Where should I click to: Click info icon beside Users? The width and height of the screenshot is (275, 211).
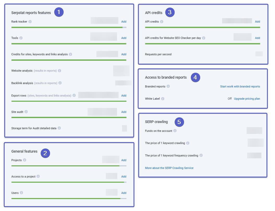[21, 193]
